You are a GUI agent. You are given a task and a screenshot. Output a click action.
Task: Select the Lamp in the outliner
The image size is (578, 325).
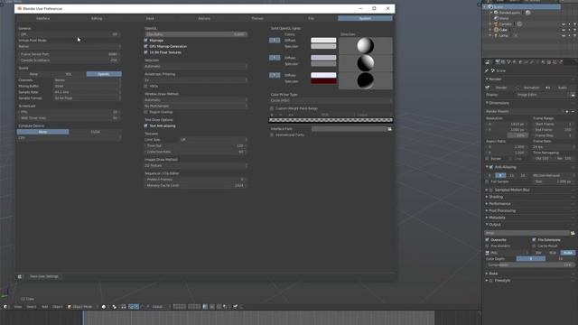[x=504, y=36]
